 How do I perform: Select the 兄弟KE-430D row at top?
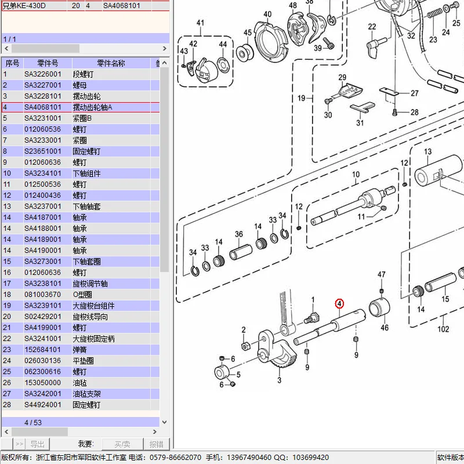point(85,6)
